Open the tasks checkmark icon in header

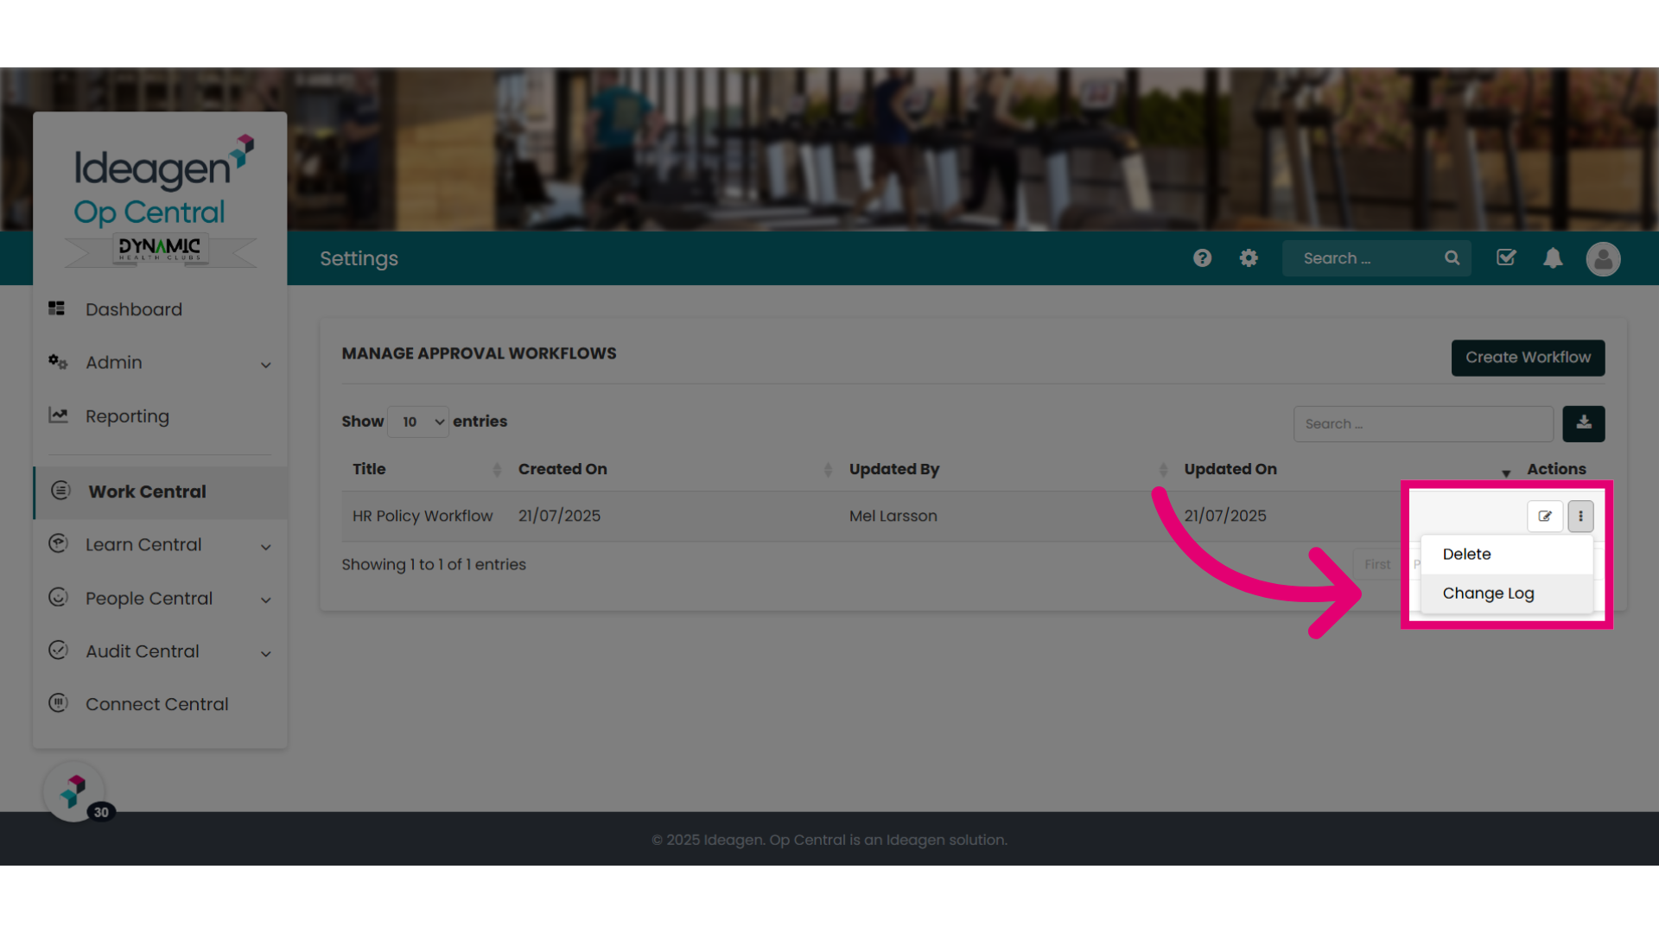pos(1506,257)
